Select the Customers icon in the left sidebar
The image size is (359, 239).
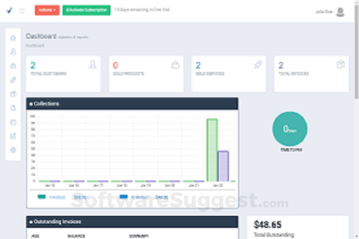[13, 52]
